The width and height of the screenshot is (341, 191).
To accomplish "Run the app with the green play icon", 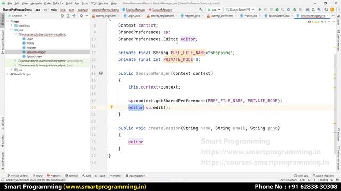I will 259,10.
